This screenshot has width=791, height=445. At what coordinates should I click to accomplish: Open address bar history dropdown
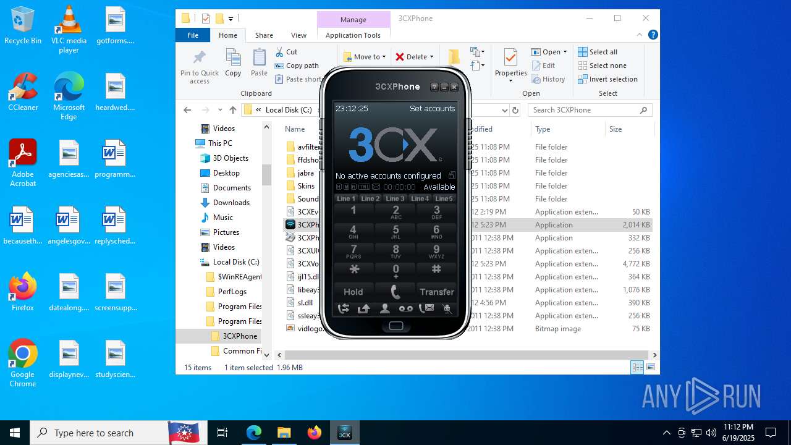tap(504, 110)
